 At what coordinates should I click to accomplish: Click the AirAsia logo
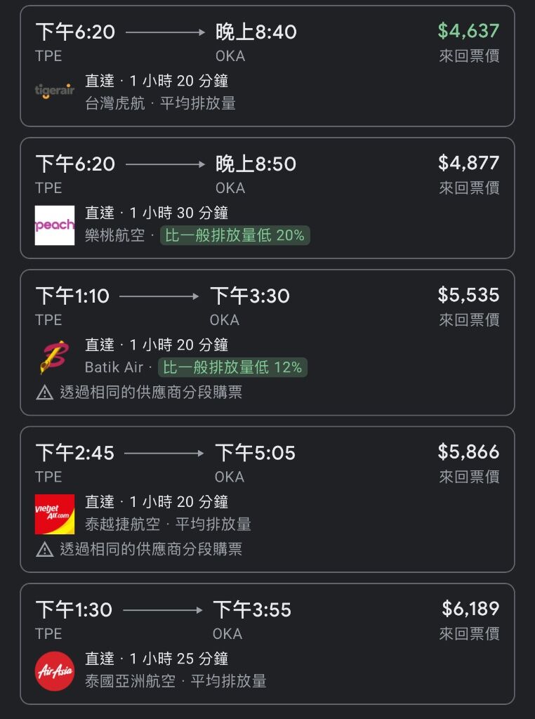tap(55, 671)
